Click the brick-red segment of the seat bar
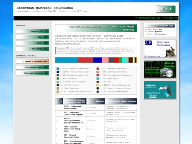 [85, 60]
